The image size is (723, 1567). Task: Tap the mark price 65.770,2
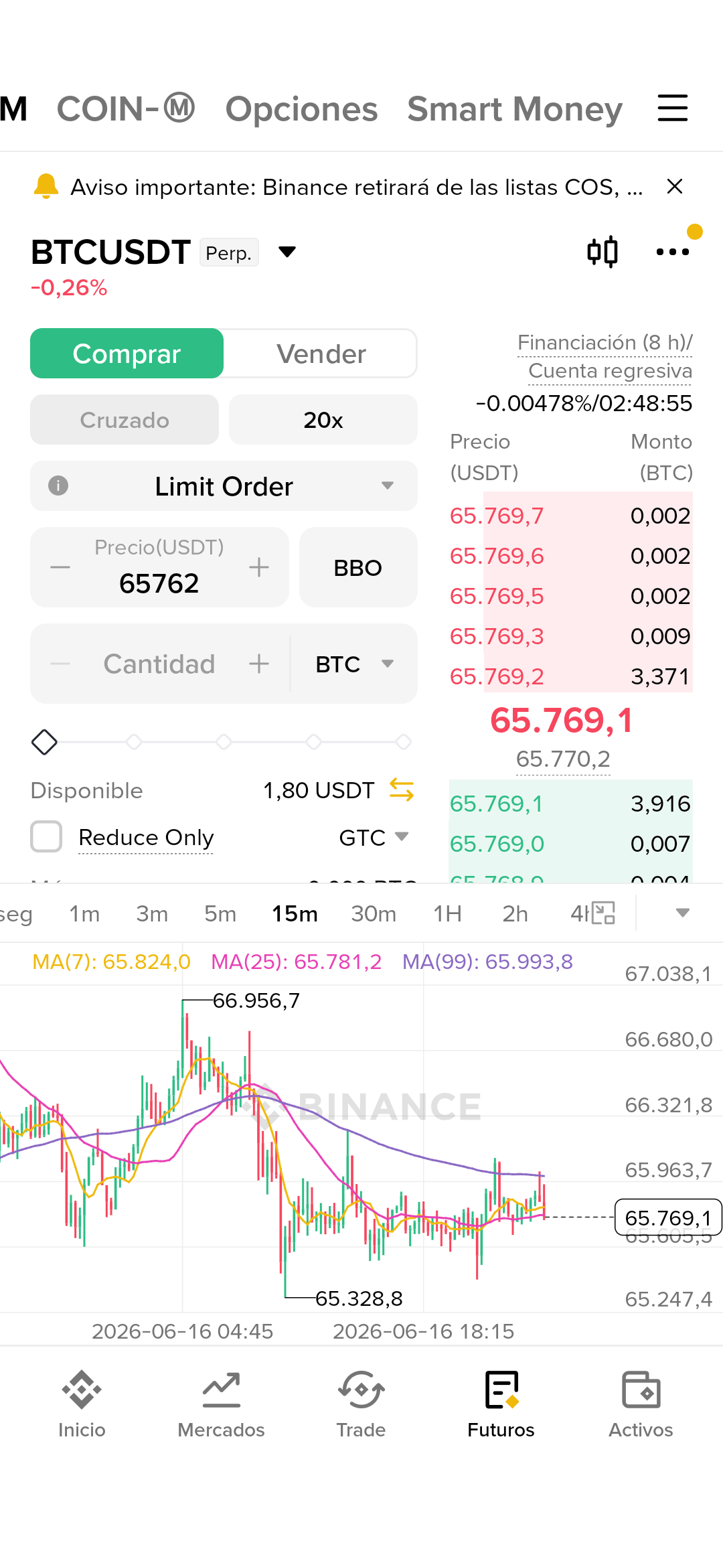pyautogui.click(x=563, y=759)
